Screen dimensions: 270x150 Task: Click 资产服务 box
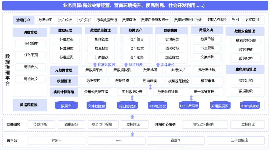click(x=136, y=57)
